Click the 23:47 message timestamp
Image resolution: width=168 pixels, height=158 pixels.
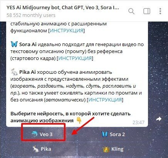tap(138, 123)
